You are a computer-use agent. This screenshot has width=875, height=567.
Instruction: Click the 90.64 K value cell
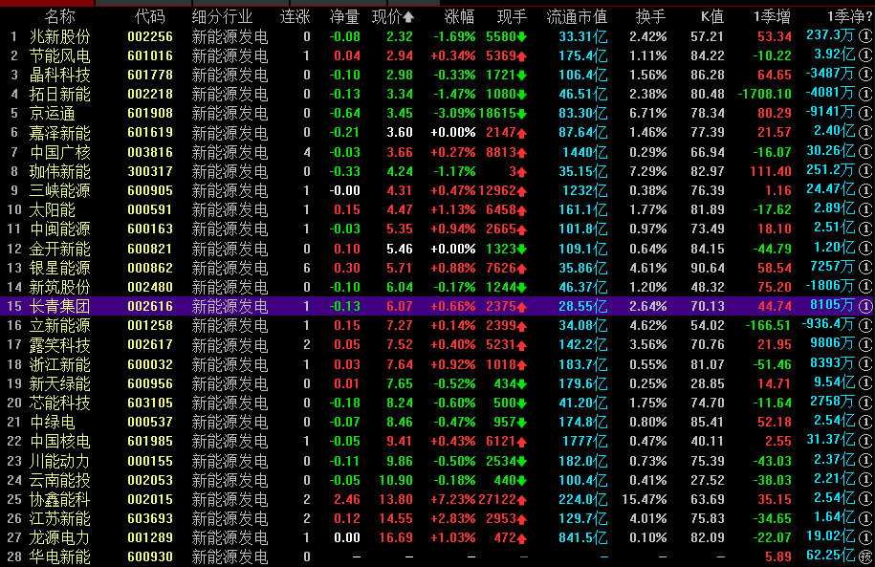708,268
